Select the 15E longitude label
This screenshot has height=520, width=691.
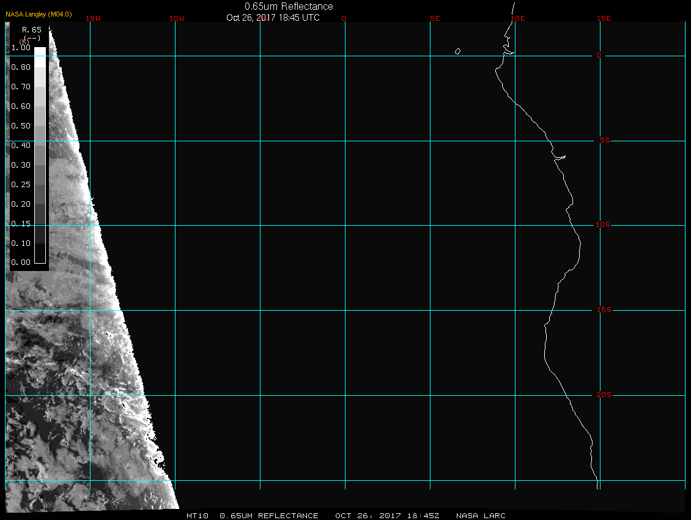coord(604,18)
